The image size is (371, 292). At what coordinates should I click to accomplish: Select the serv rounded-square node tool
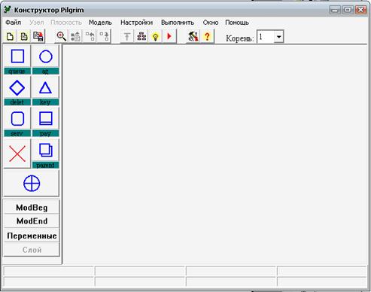click(17, 122)
